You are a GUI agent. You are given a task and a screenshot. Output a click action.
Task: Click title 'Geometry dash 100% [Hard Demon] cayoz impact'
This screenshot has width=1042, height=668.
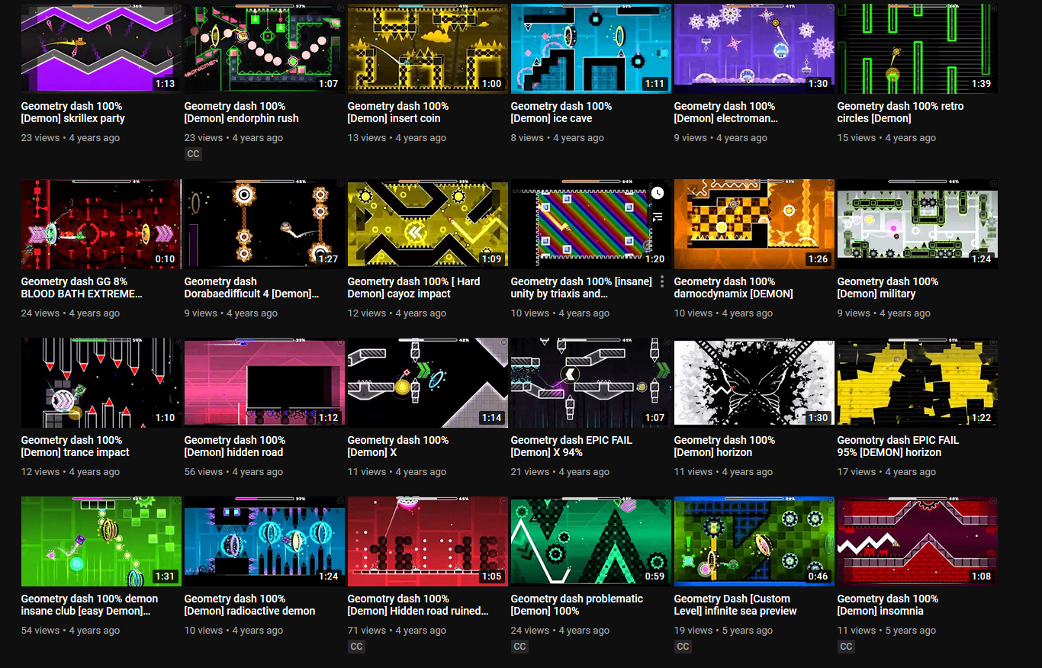(x=414, y=287)
